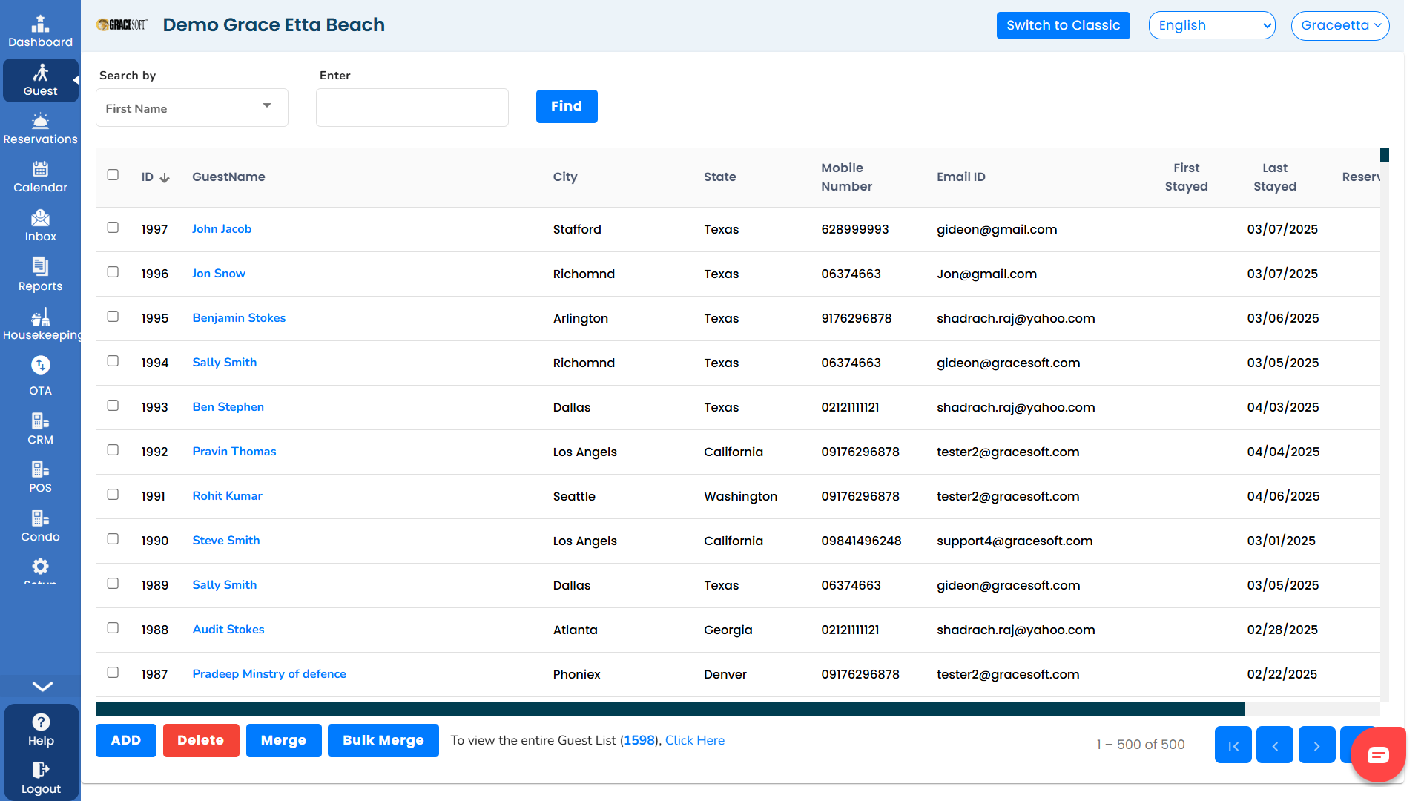Click the ADD button
Screen dimensions: 1424x801
tap(126, 740)
